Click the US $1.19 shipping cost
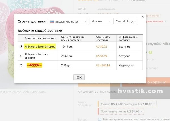This screenshot has width=170, height=121. click(102, 56)
